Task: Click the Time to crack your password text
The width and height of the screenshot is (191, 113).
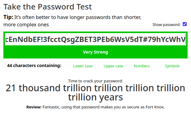Action: 95,81
